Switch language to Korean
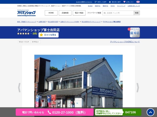The width and height of the screenshot is (157, 117). (x=113, y=6)
